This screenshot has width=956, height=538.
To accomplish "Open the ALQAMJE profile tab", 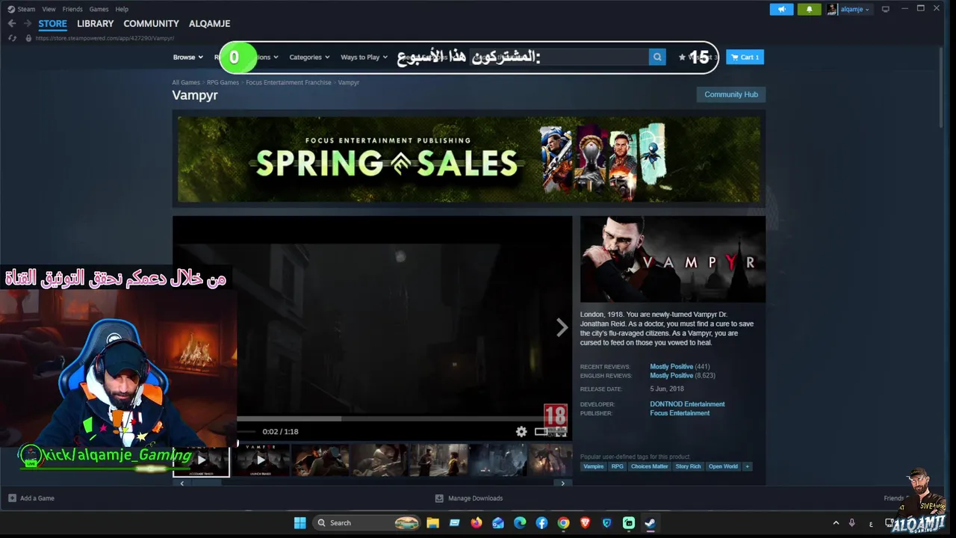I will coord(209,24).
